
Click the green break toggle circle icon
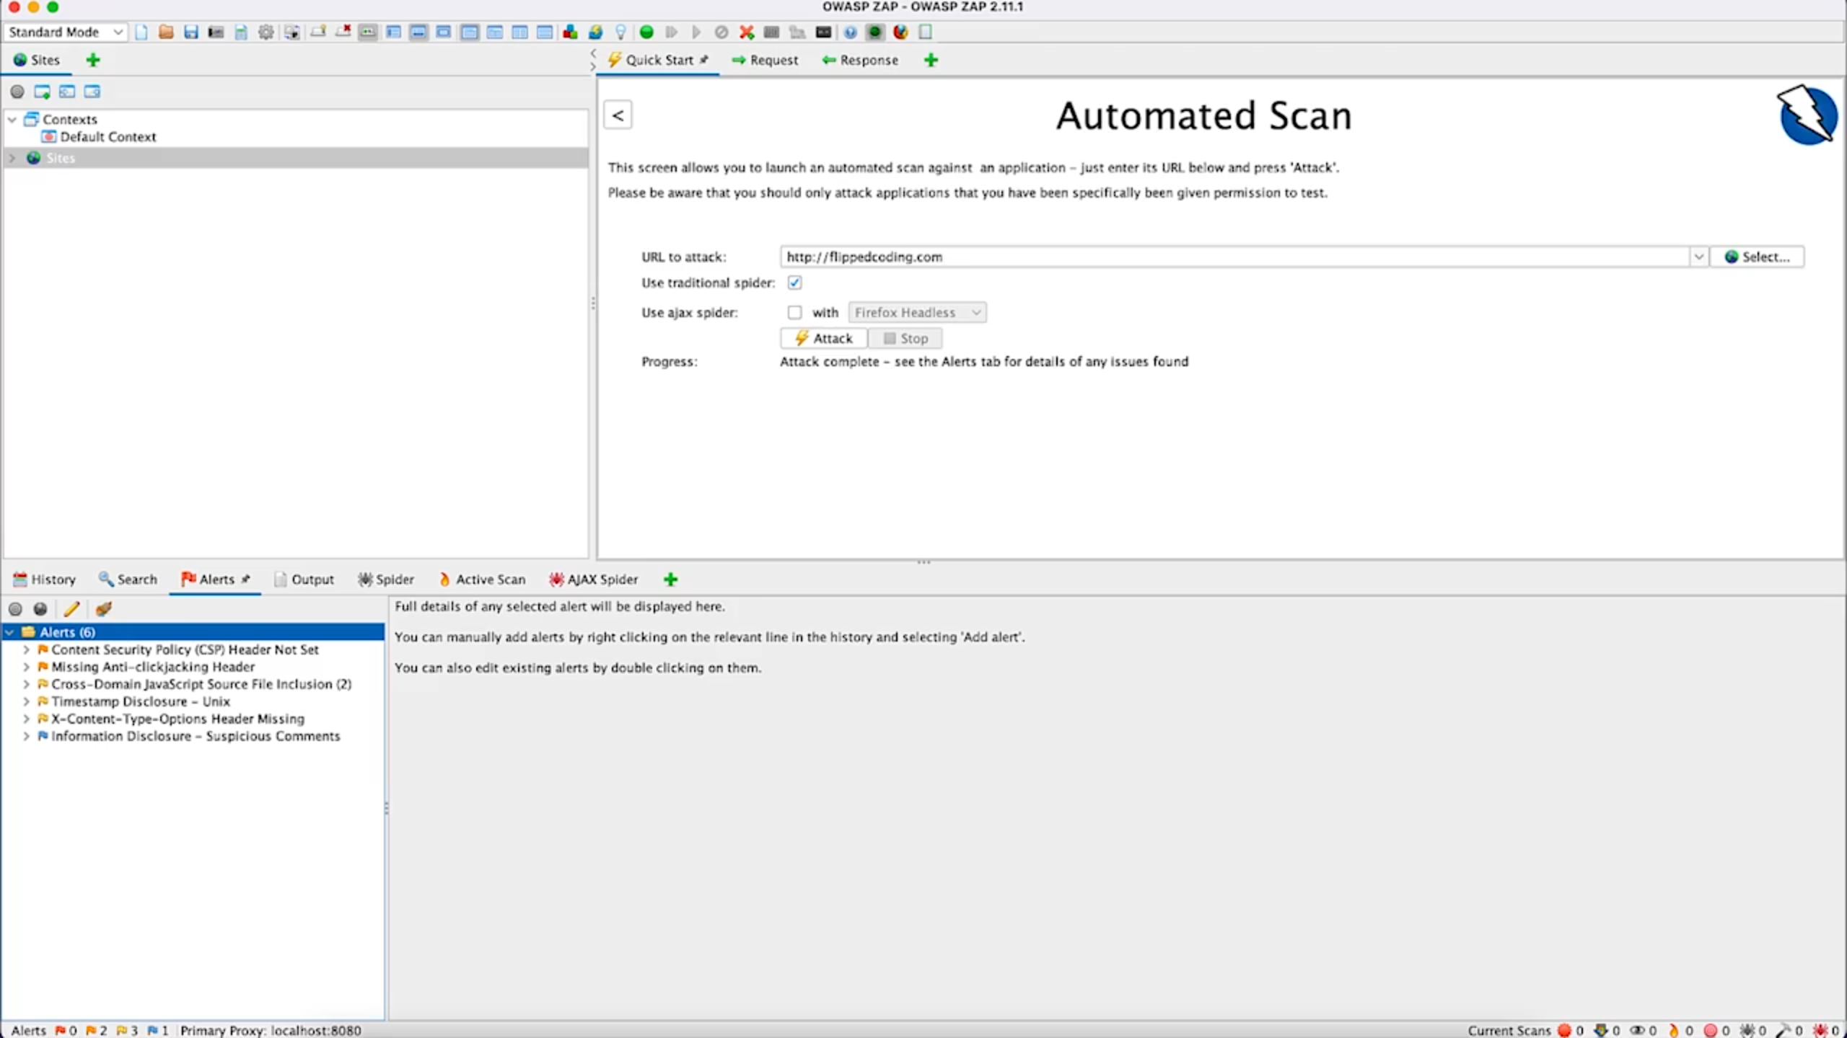[x=646, y=32]
